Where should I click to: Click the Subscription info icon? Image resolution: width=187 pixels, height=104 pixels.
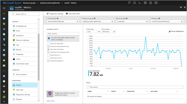(58, 18)
